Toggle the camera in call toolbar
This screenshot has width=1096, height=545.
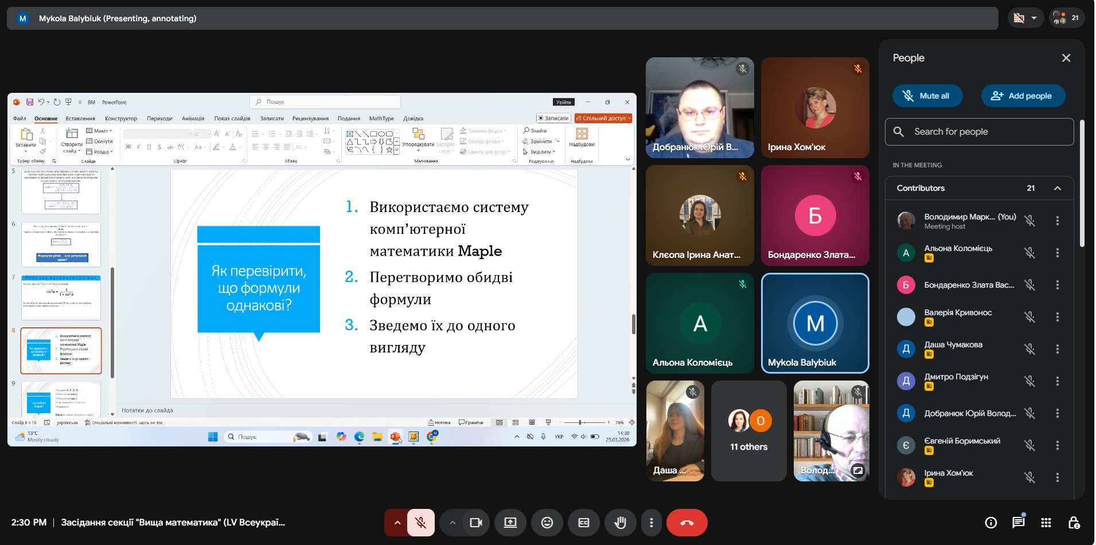point(475,523)
